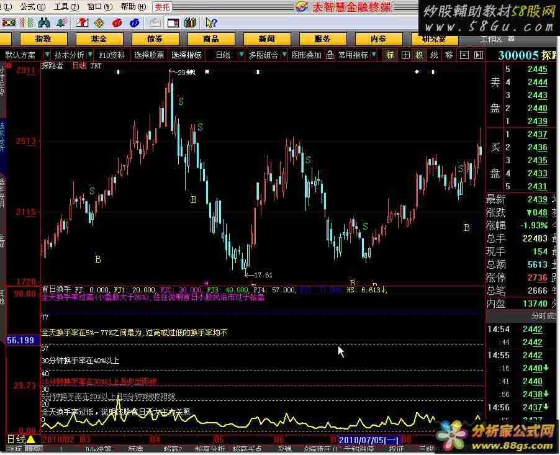Image resolution: width=560 pixels, height=455 pixels.
Task: Open the 公式(U) menu
Action: 32,6
